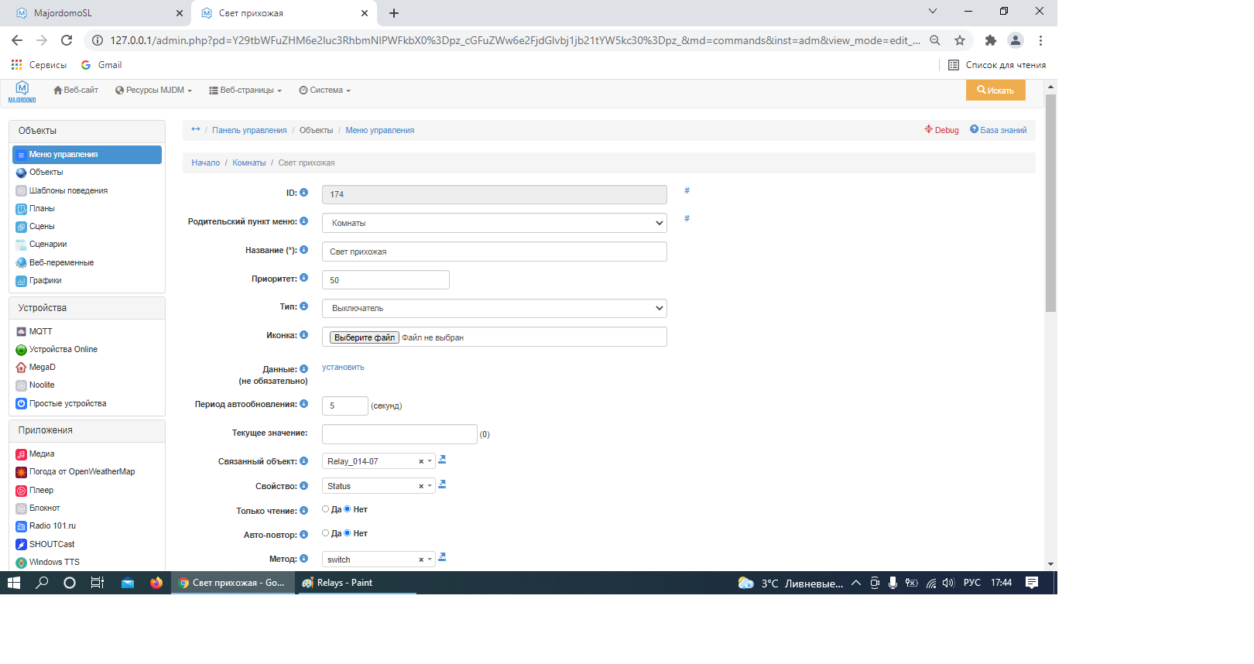Focus the Период автообновления seconds field
The width and height of the screenshot is (1254, 664).
point(345,406)
